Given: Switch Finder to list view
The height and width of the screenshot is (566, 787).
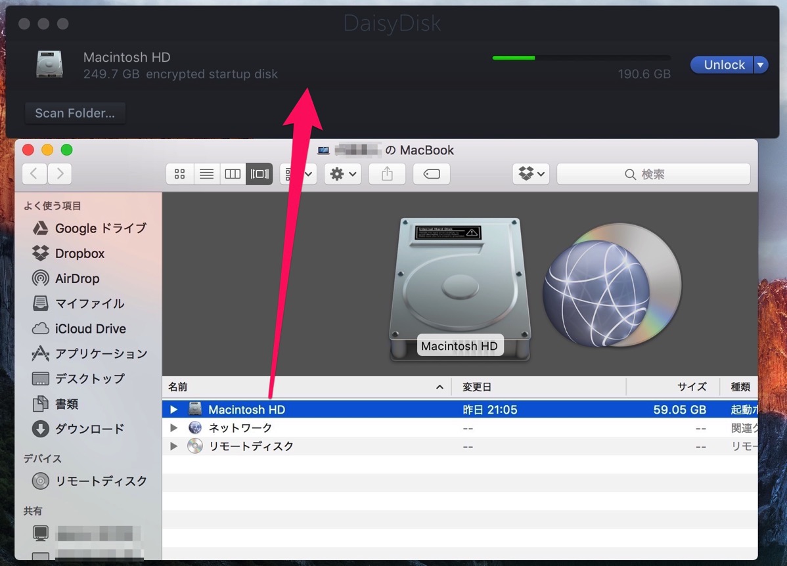Looking at the screenshot, I should pyautogui.click(x=206, y=173).
